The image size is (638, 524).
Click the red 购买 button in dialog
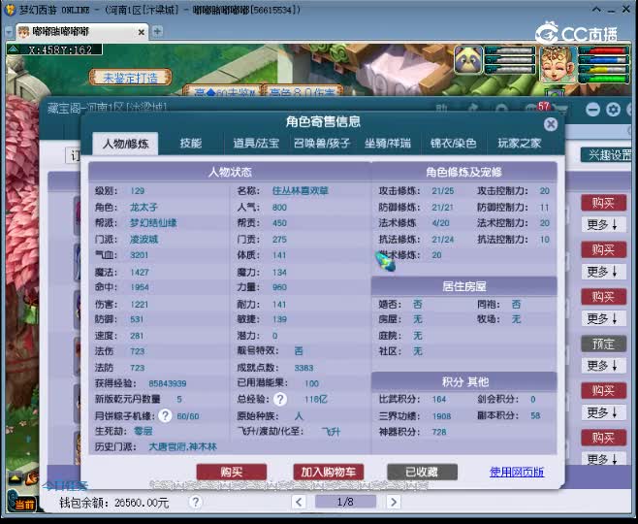coord(232,472)
